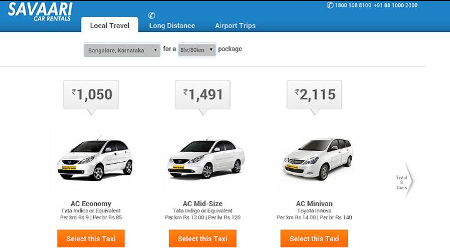The height and width of the screenshot is (248, 450).
Task: Click the phone icon above Long Distance
Action: 151,15
